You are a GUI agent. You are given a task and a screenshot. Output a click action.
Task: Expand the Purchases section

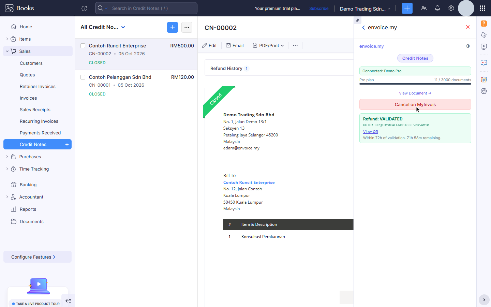(7, 157)
